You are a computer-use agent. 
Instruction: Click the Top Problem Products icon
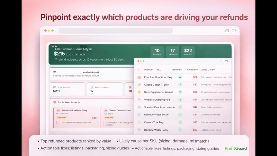(x=55, y=102)
